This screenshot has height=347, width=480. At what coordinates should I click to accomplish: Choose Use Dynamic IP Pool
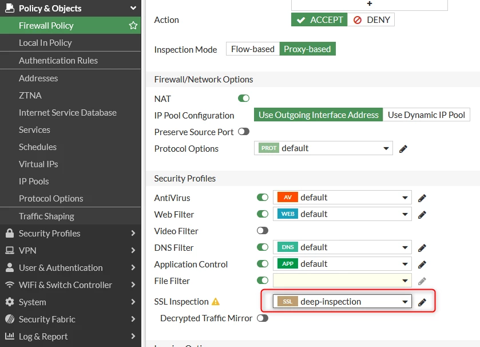coord(426,115)
